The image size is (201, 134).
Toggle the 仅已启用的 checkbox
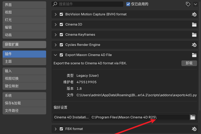(128, 4)
